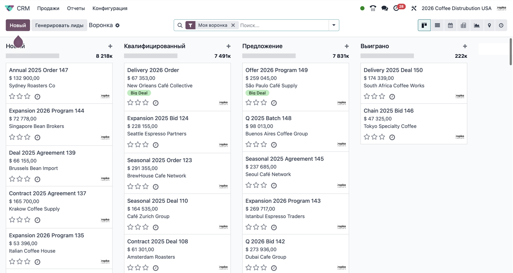Switch to the kanban view icon

pos(424,25)
